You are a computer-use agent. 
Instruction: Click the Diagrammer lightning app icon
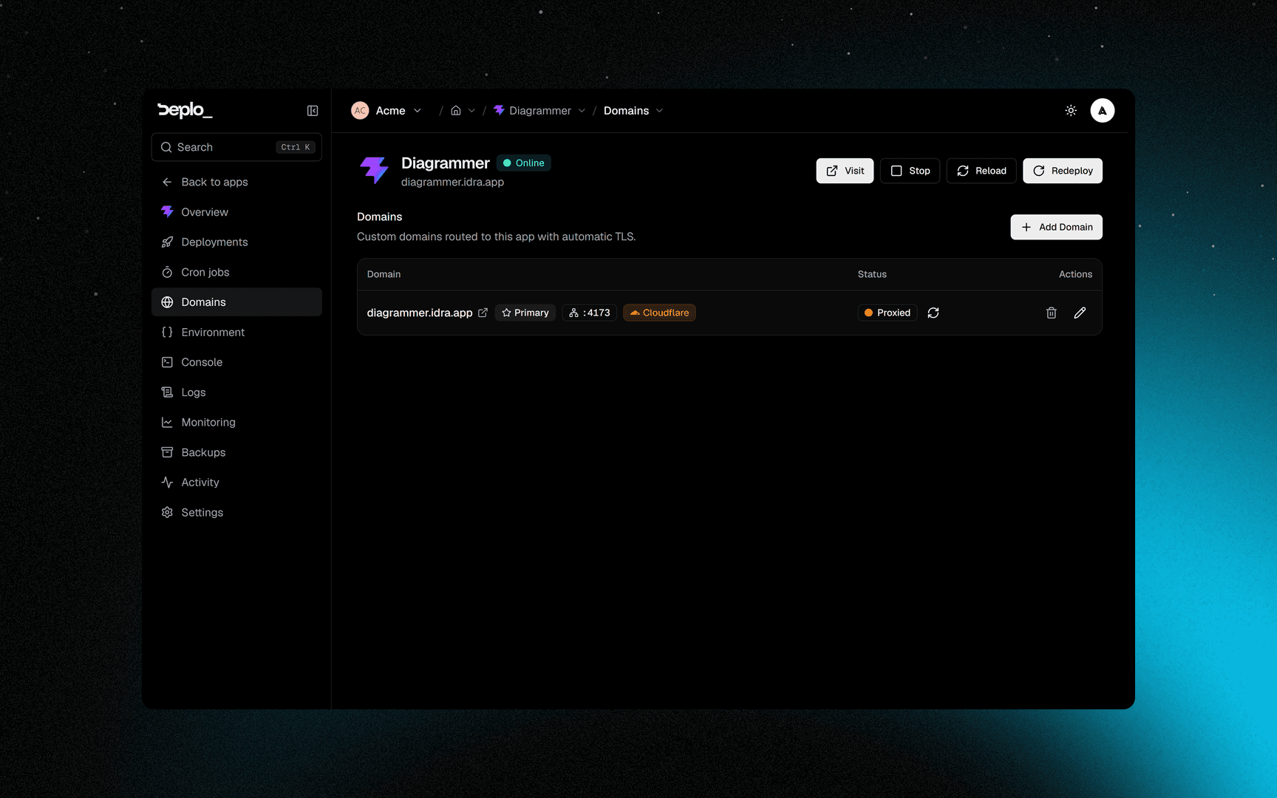(x=374, y=171)
